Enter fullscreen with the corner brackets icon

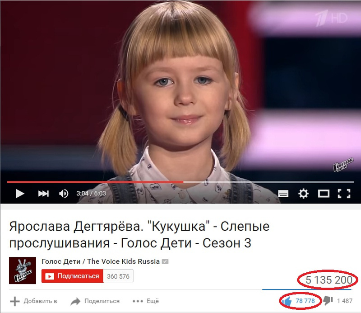pyautogui.click(x=344, y=194)
